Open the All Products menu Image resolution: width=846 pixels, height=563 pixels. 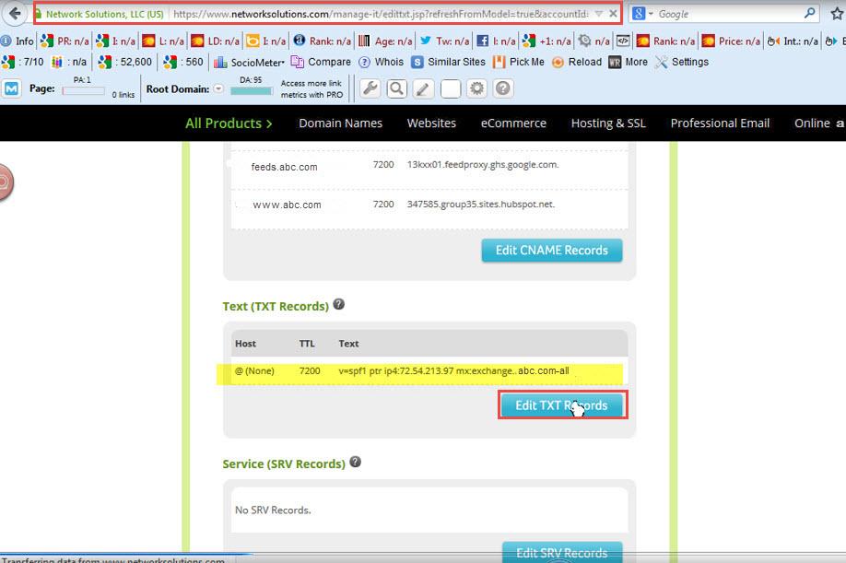[229, 123]
